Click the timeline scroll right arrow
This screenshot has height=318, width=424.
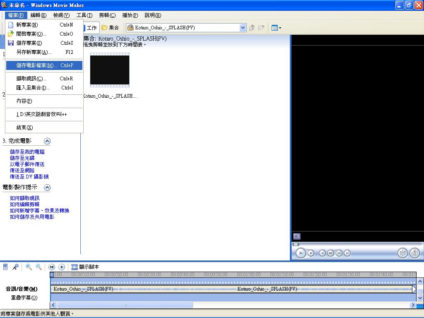[413, 305]
